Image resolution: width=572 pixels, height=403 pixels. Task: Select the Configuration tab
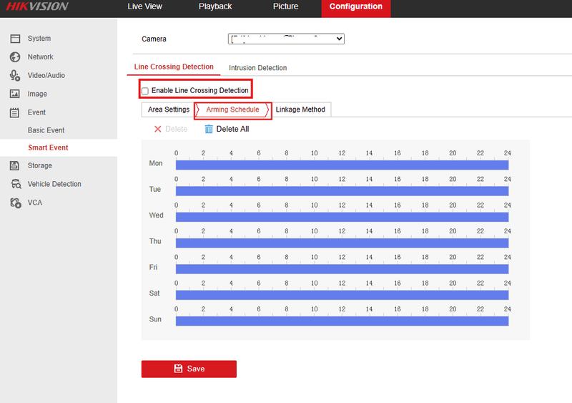(356, 8)
